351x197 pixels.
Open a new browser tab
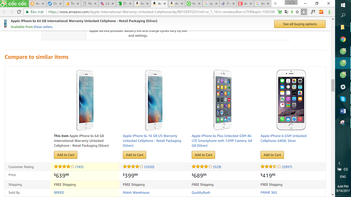tap(275, 4)
